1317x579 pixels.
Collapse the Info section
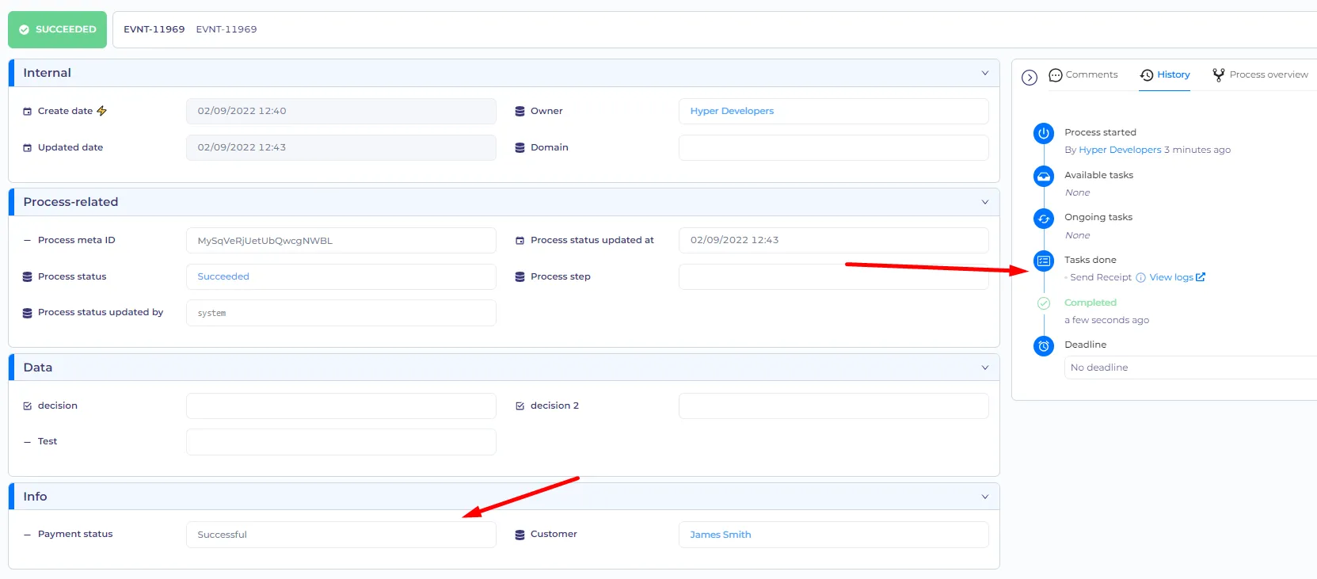tap(985, 497)
